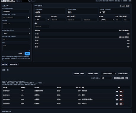The height and width of the screenshot is (113, 136).
Task: Click the 備考 column header in list table
Action: [x=83, y=88]
